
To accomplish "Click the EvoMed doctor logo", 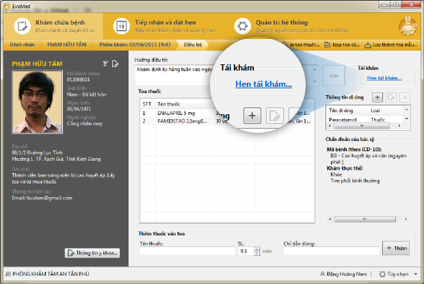I will click(408, 26).
